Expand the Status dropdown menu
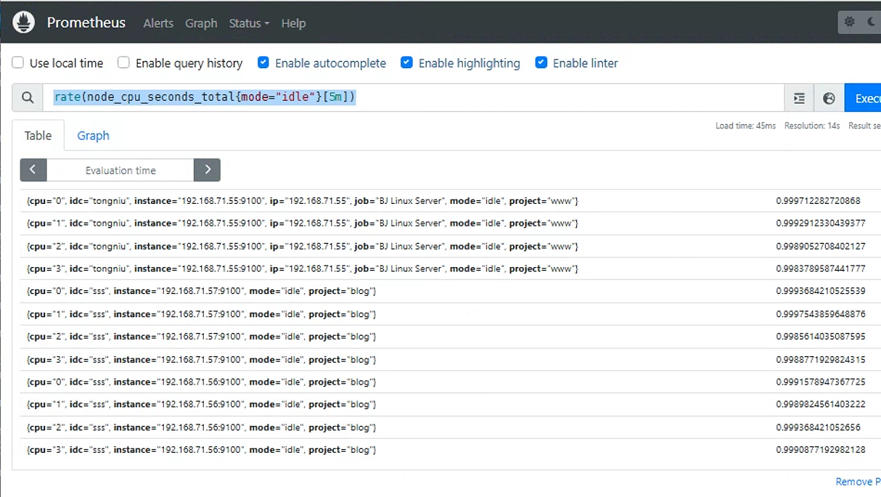 click(249, 23)
